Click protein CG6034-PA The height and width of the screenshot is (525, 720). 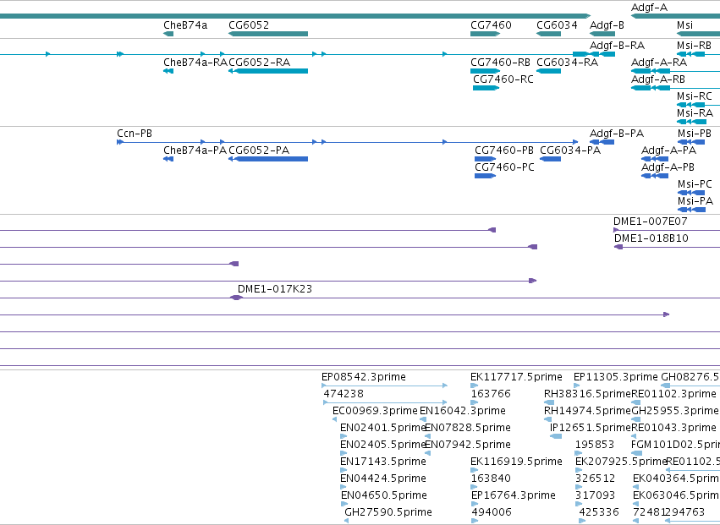[570, 150]
